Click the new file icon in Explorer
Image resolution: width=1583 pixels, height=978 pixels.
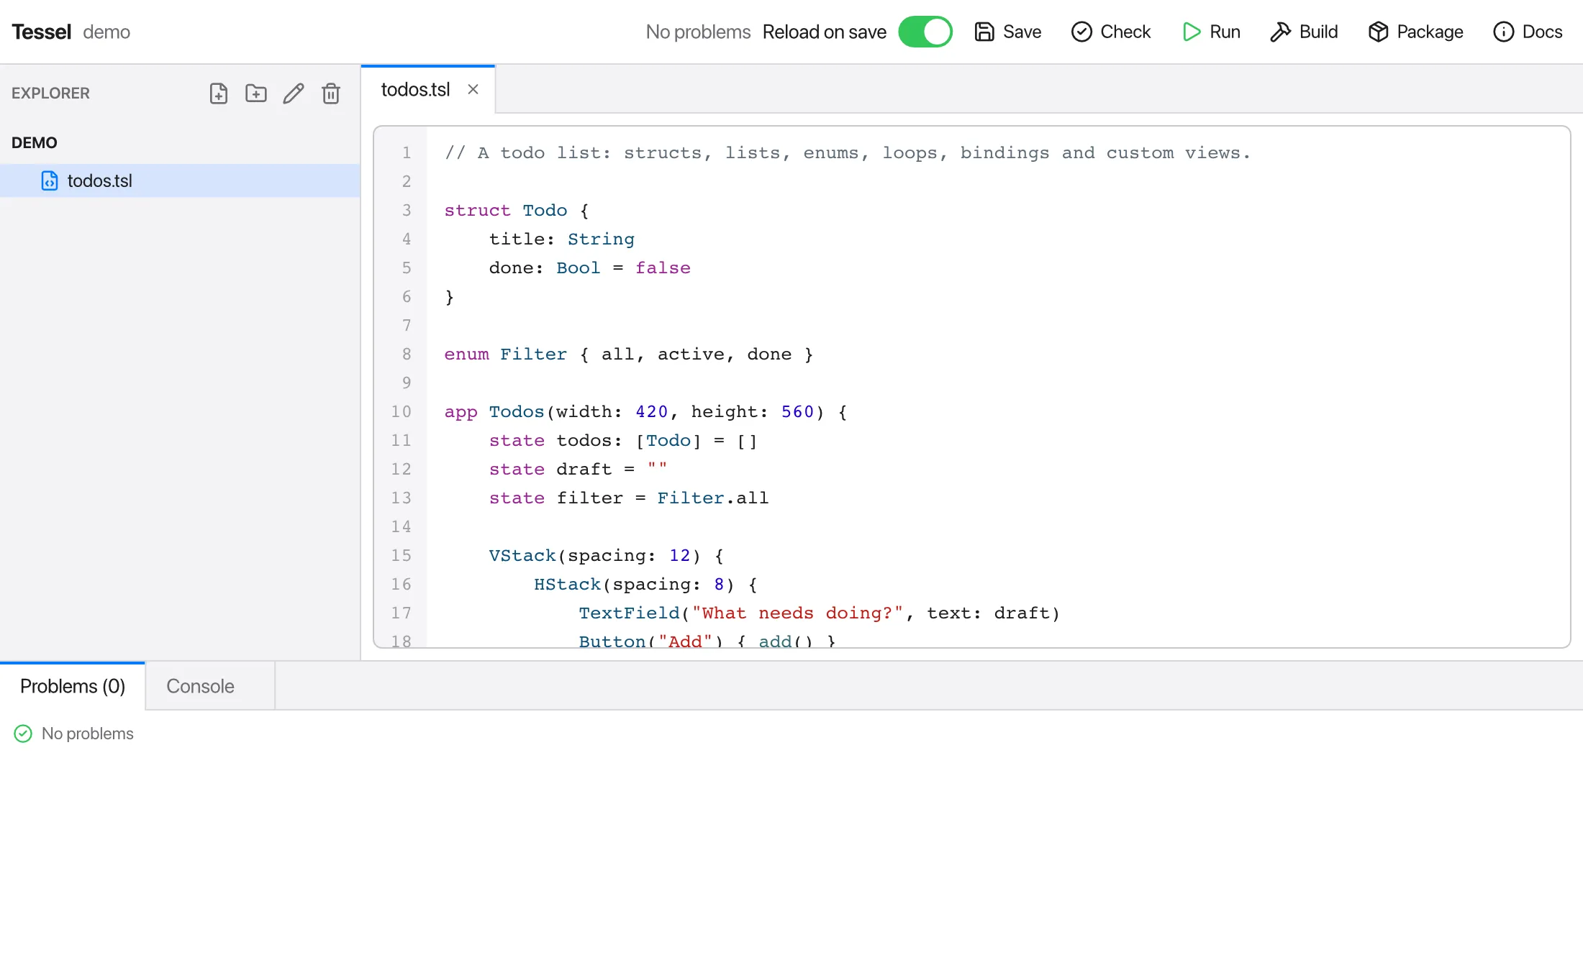point(219,93)
